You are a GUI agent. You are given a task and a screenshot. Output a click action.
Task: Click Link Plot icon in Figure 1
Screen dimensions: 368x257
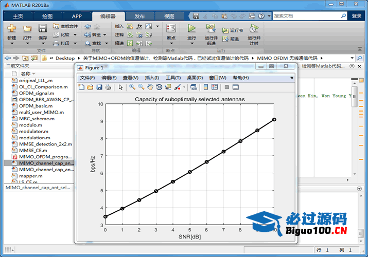(x=194, y=87)
